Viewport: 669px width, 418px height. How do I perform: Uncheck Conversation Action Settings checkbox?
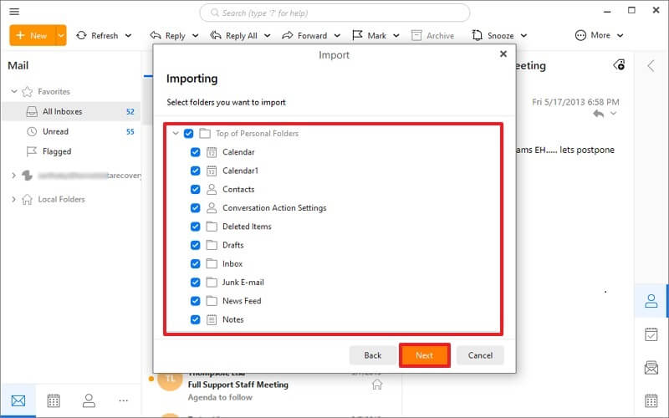point(195,208)
